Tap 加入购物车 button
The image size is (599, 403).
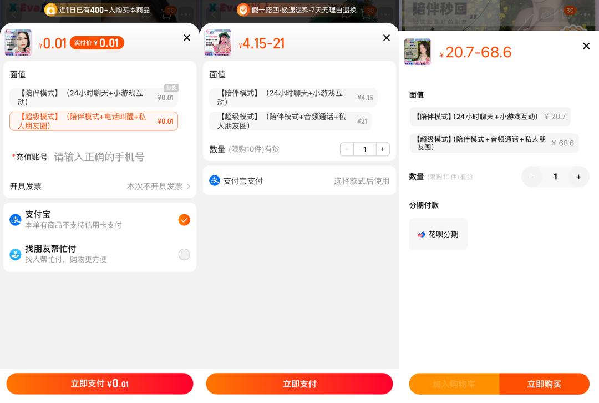pos(454,384)
